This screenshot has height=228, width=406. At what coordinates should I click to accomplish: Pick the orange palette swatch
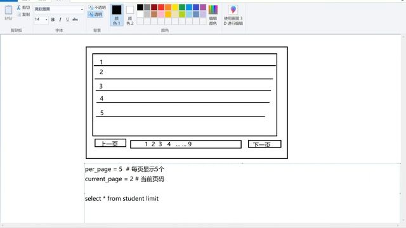coord(168,7)
